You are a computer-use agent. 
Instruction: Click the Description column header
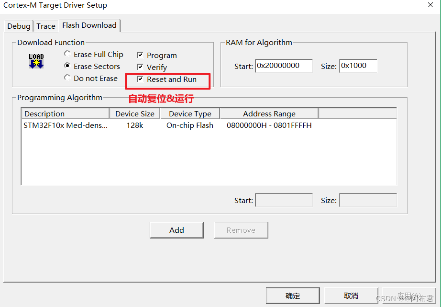click(x=65, y=114)
